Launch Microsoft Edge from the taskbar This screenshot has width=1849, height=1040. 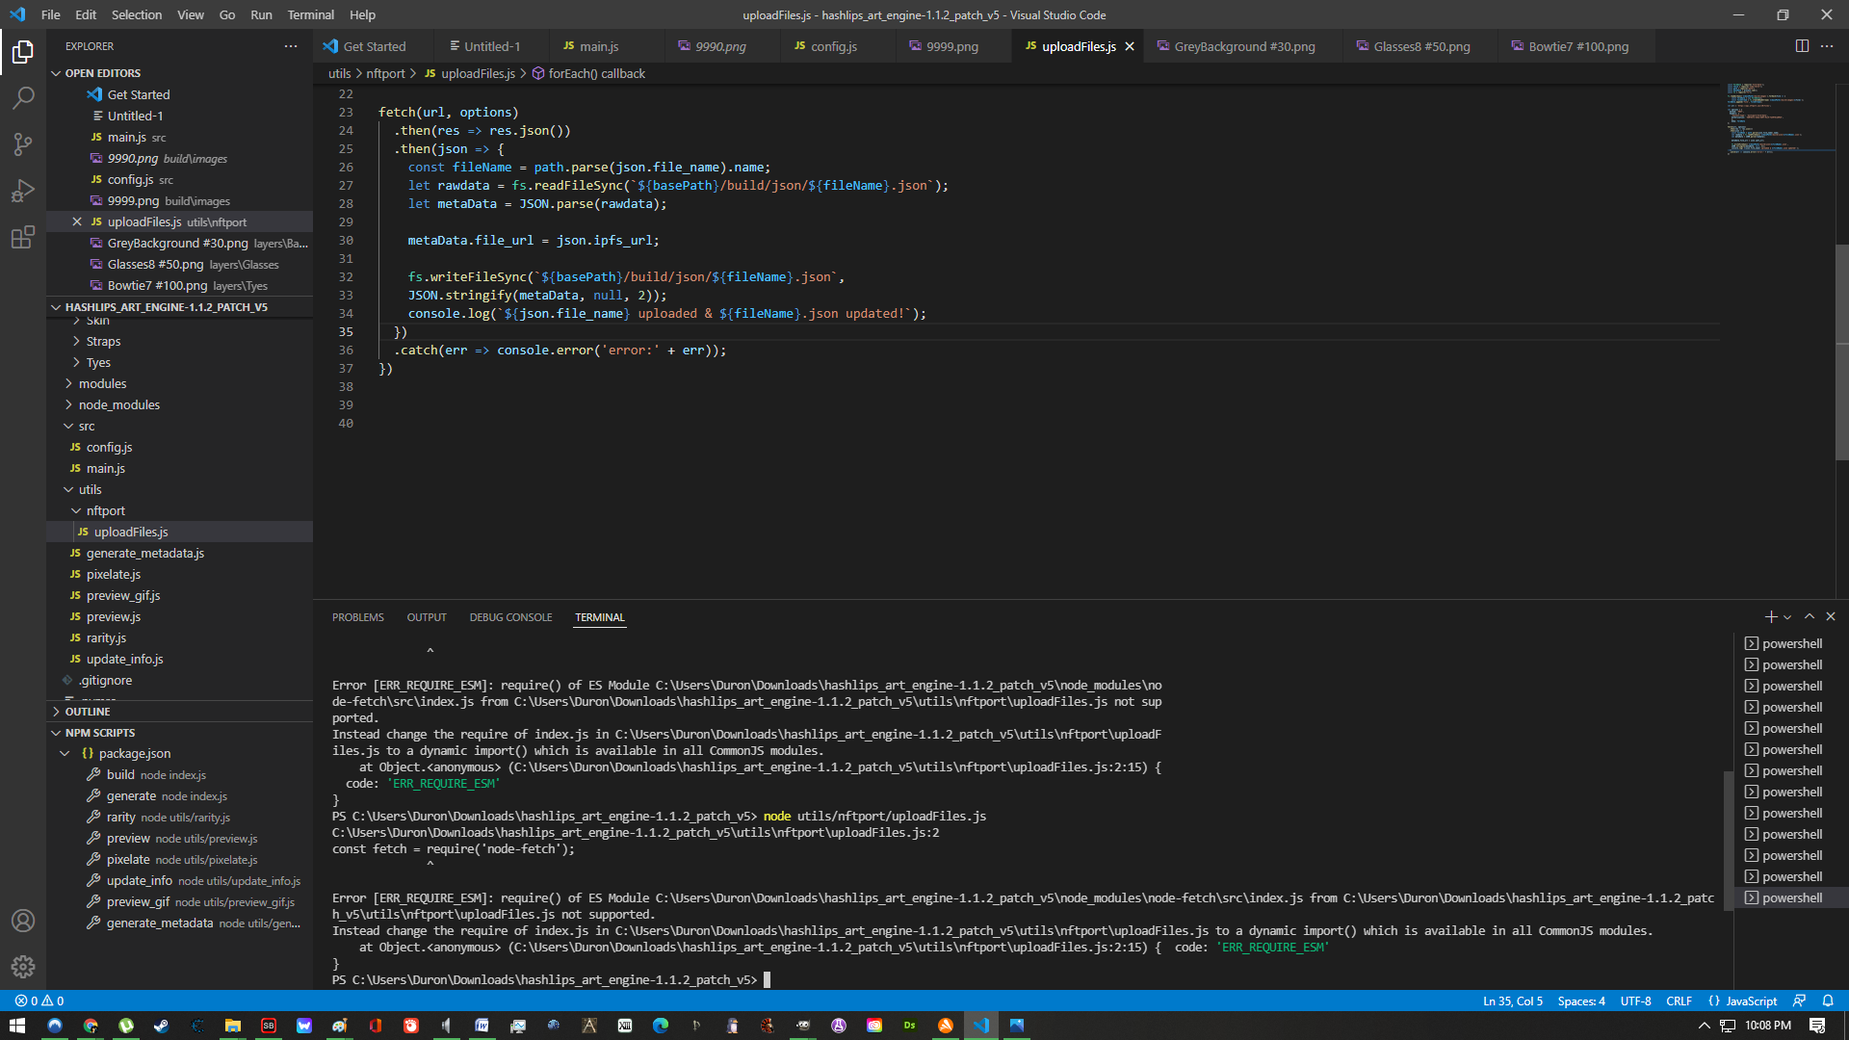point(661,1026)
